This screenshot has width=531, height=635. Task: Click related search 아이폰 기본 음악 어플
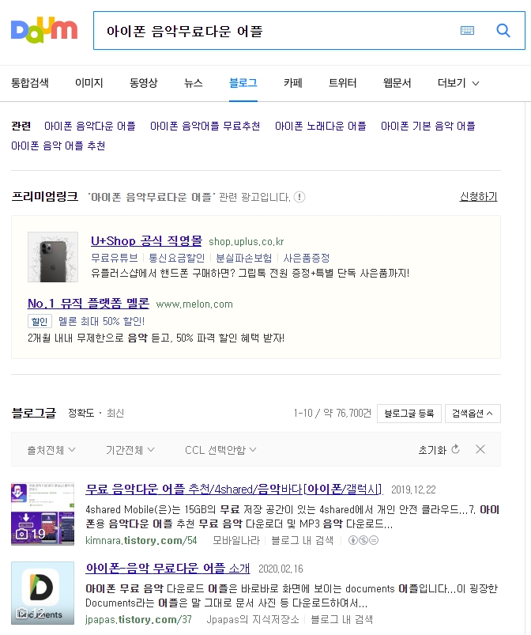427,127
